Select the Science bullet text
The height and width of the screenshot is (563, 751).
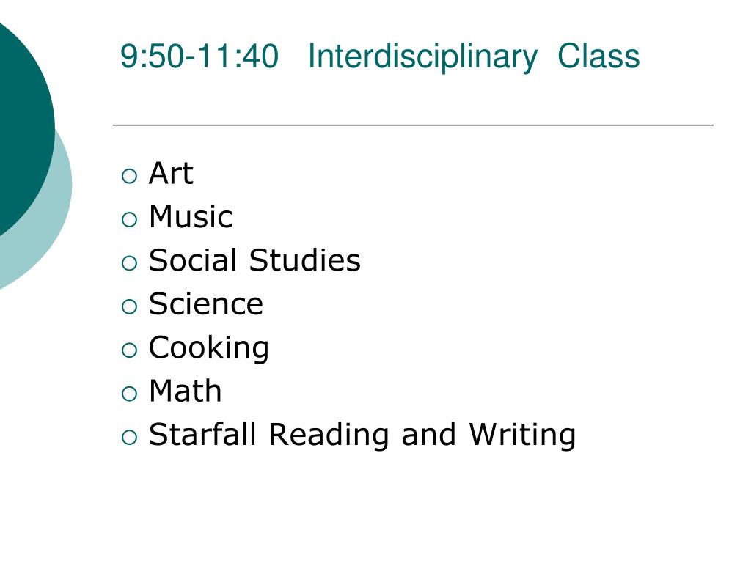[206, 304]
